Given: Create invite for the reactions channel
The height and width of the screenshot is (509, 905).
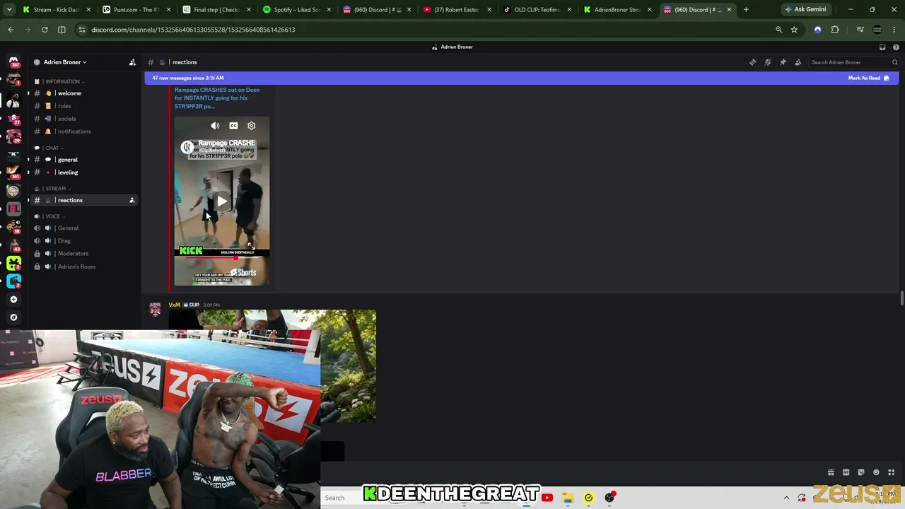Looking at the screenshot, I should [x=132, y=200].
